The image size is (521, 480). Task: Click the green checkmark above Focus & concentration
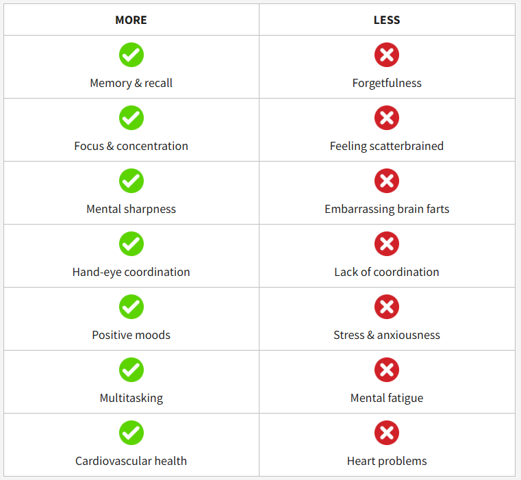click(x=131, y=118)
